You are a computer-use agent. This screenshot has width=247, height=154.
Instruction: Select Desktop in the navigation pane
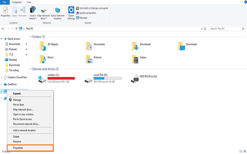point(13,60)
